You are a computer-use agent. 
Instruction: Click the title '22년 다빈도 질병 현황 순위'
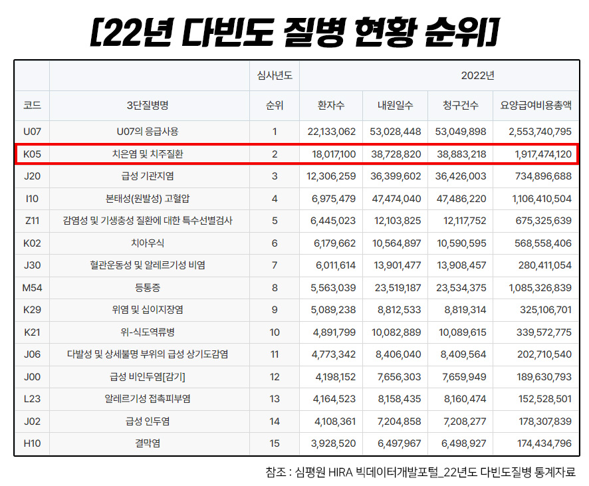[x=295, y=31]
